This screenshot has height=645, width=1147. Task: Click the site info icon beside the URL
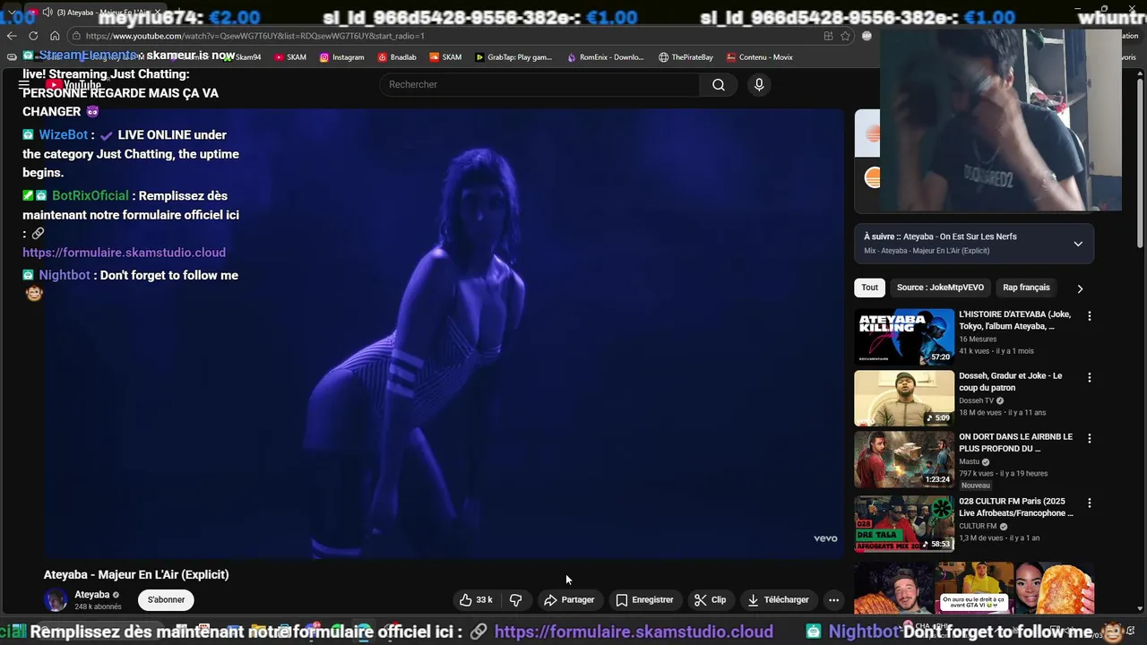pyautogui.click(x=77, y=36)
